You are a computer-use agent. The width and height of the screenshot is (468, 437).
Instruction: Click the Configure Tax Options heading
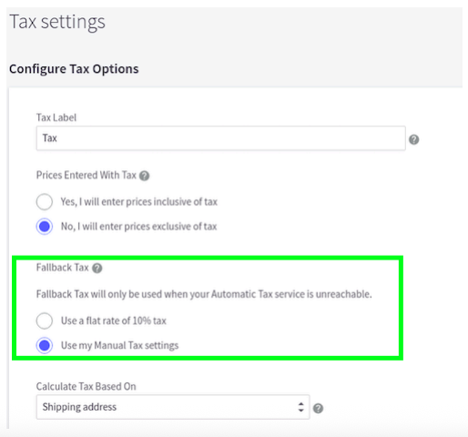74,69
